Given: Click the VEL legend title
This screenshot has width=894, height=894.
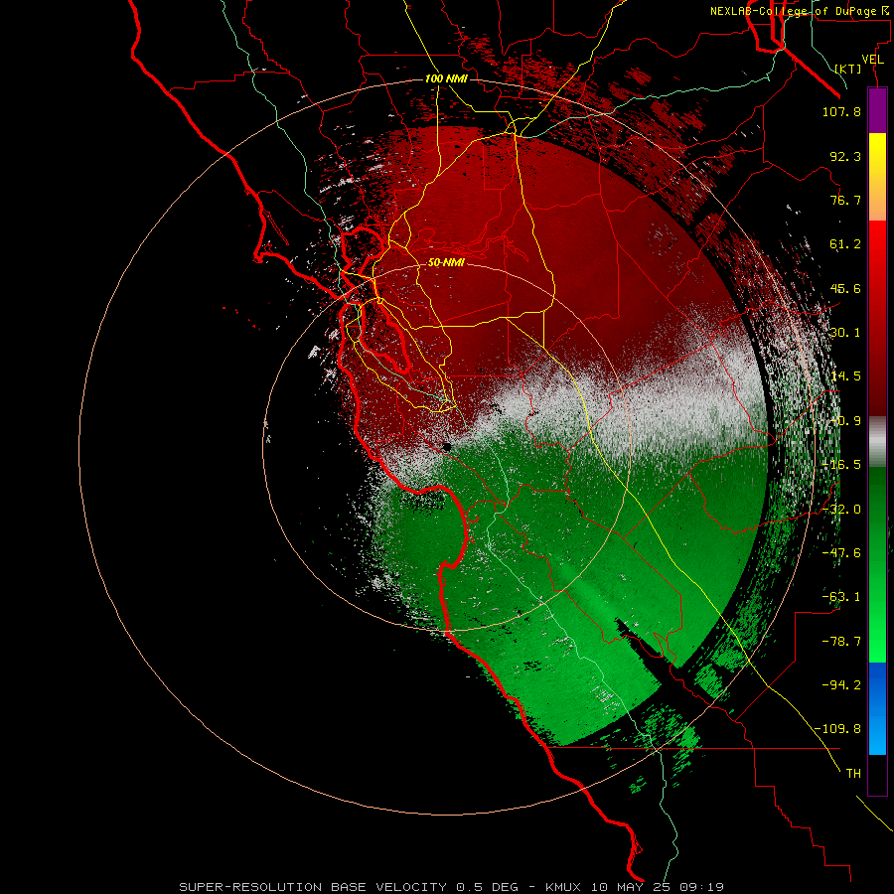Looking at the screenshot, I should tap(872, 60).
